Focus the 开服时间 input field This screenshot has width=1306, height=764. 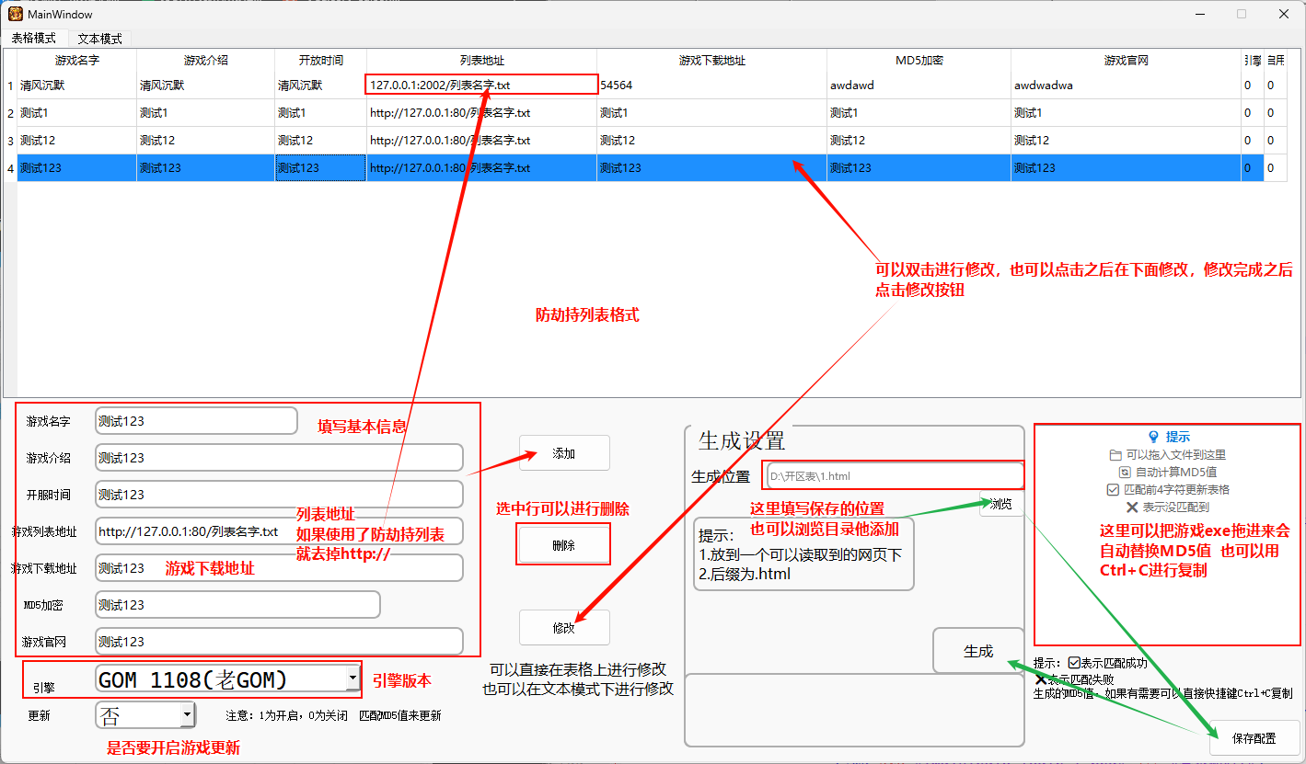click(279, 495)
